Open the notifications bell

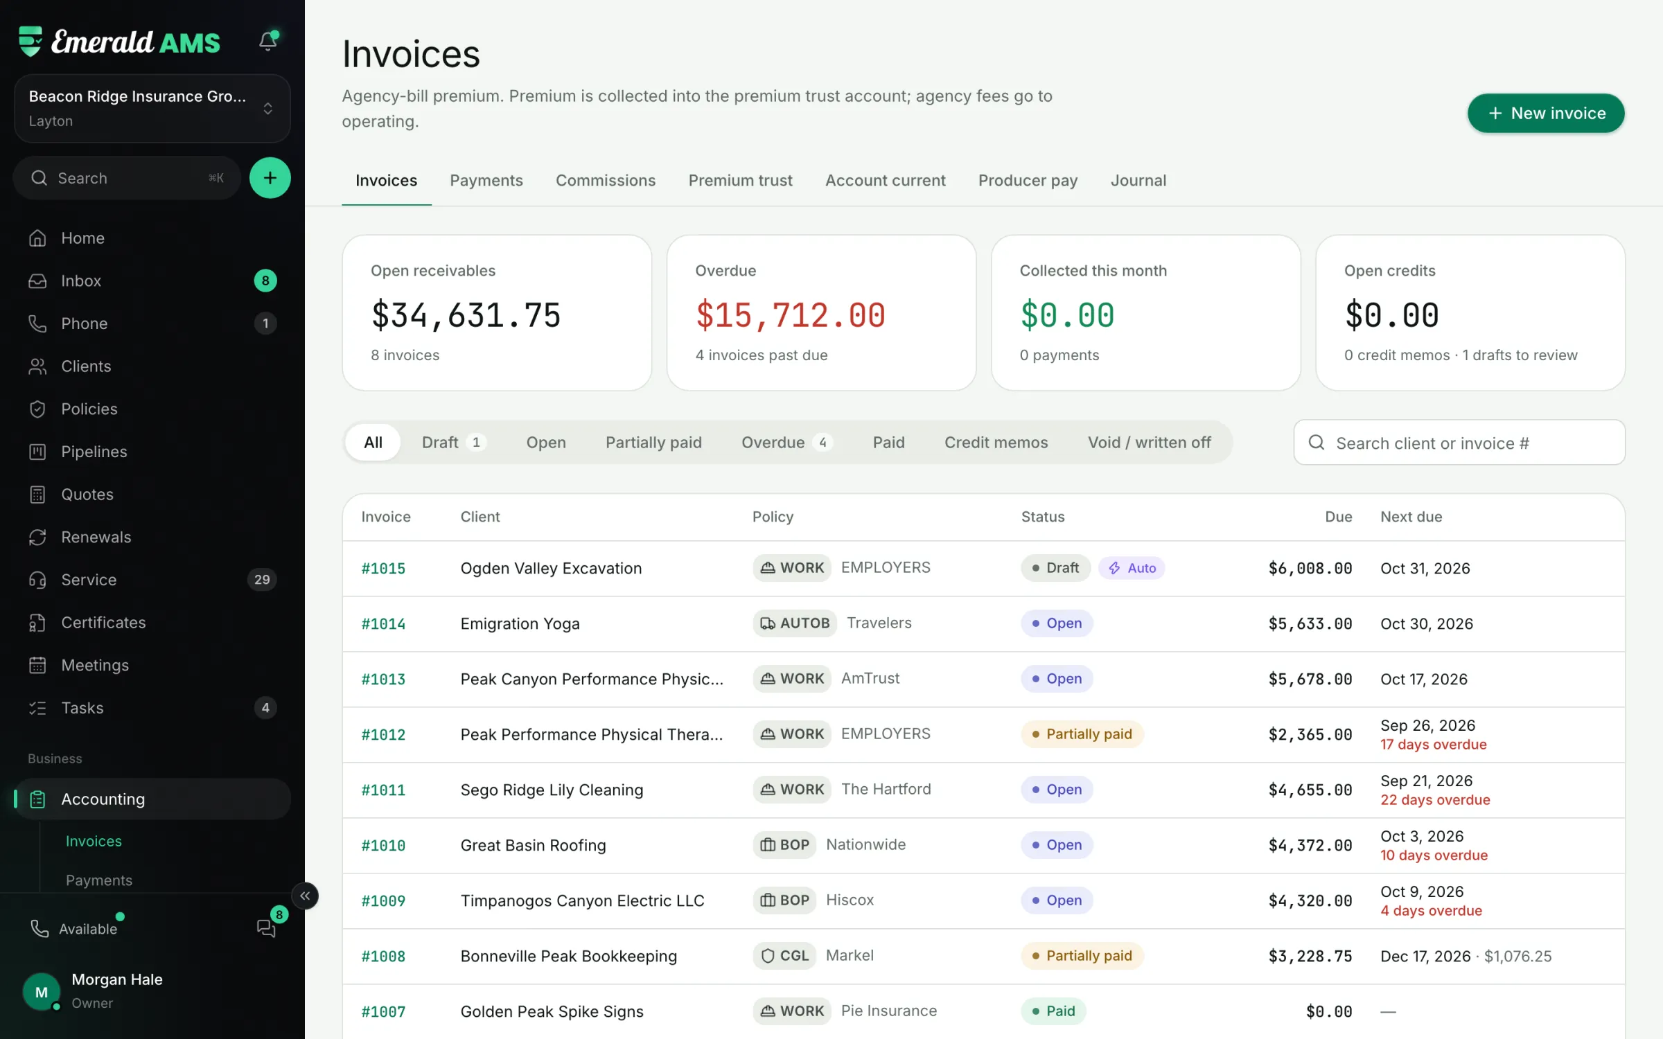point(268,42)
